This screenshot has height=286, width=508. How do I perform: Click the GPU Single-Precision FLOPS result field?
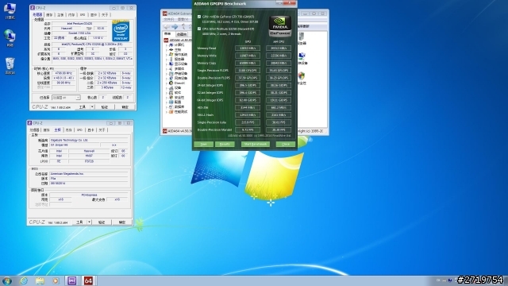click(x=248, y=71)
